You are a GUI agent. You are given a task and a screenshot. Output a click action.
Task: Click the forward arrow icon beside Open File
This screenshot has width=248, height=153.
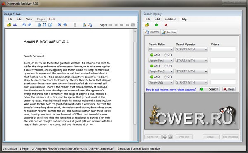pos(165,137)
